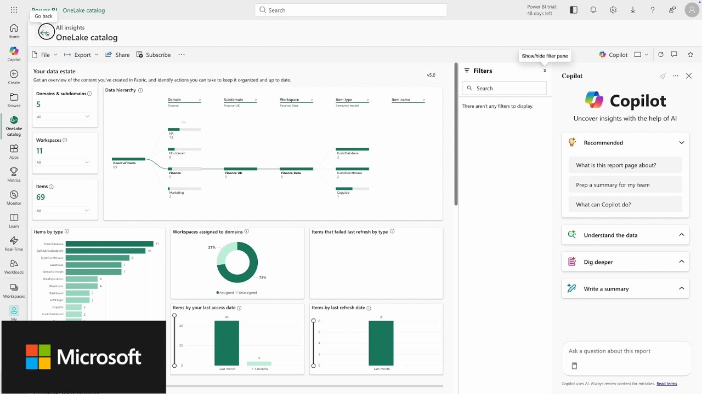
Task: Click the top Search box
Action: point(351,10)
